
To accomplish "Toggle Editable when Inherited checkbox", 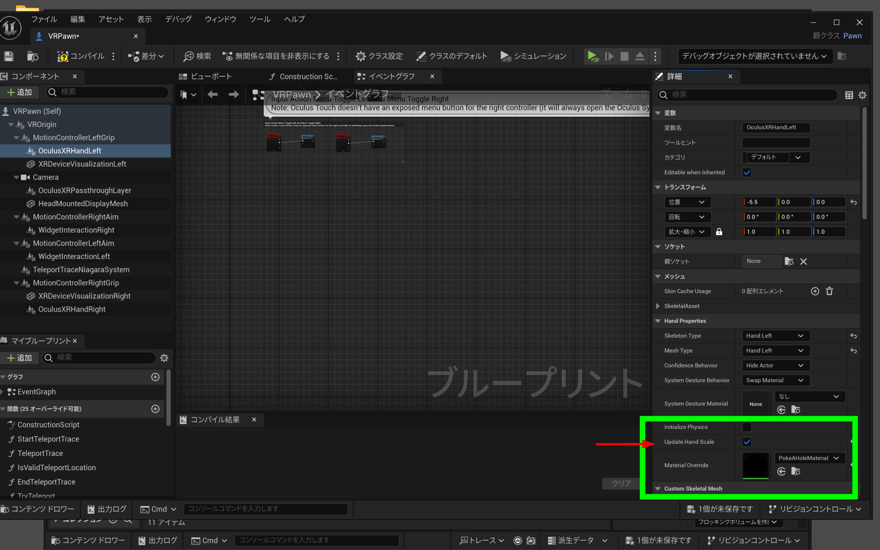I will click(747, 173).
